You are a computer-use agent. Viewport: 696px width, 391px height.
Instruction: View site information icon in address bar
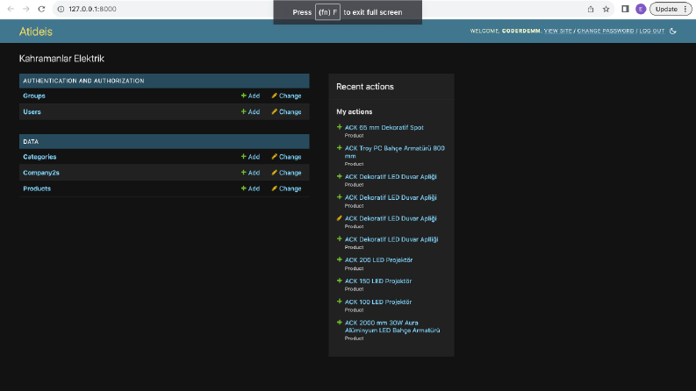(x=61, y=9)
